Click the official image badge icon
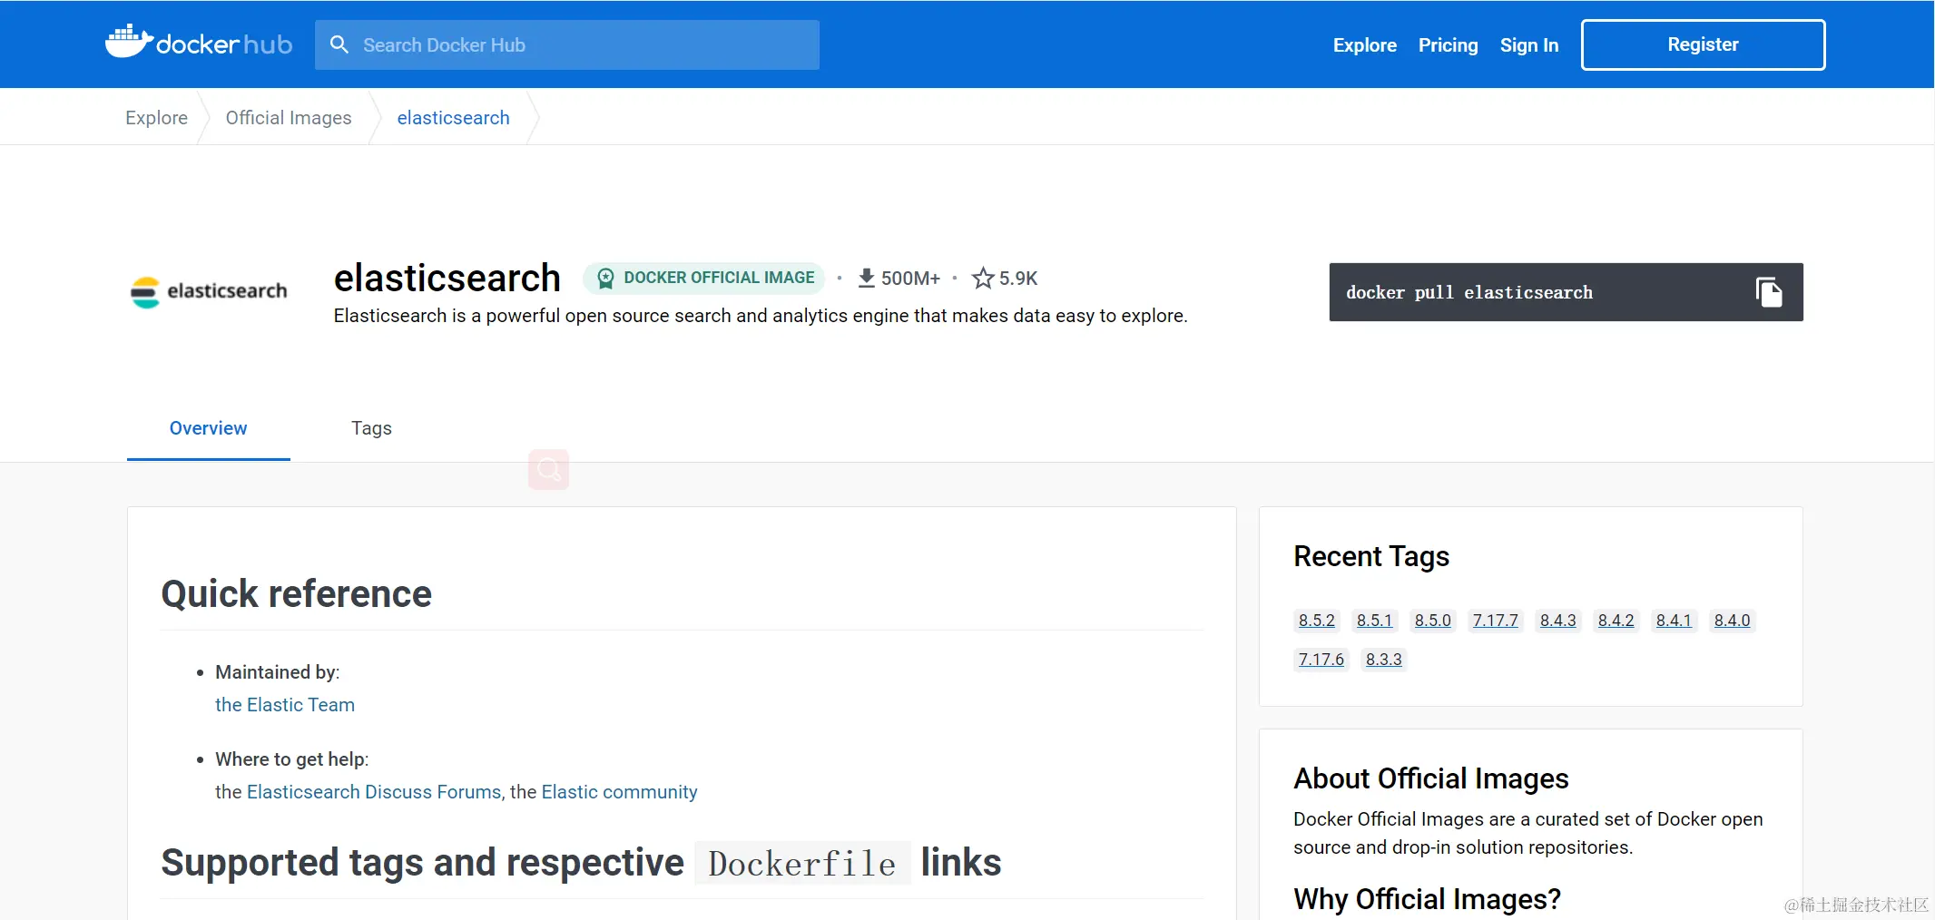The image size is (1935, 920). pyautogui.click(x=605, y=279)
